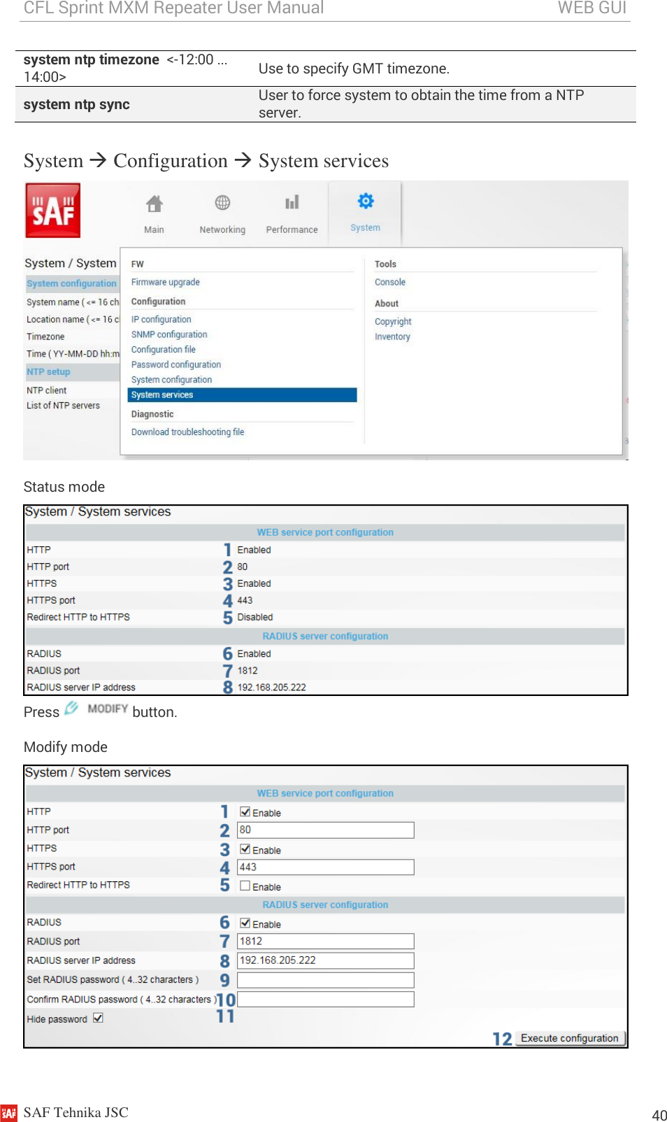The width and height of the screenshot is (667, 1122).
Task: Click the 192.168.205.222 status value
Action: point(271,688)
